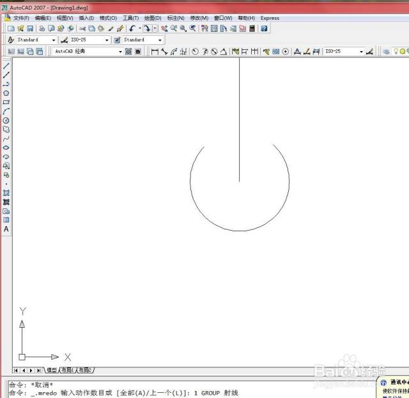Select the Angular dimension tool
Image resolution: width=409 pixels, height=398 pixels.
click(223, 51)
